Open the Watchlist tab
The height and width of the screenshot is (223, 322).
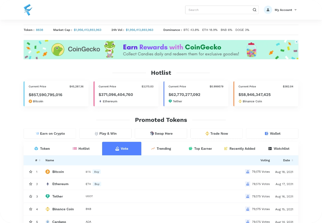[279, 149]
